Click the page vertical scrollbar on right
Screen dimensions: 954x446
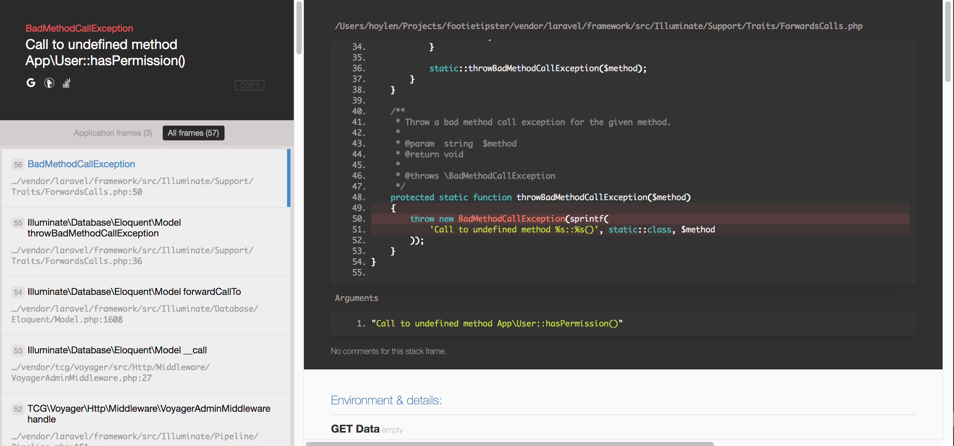point(948,41)
